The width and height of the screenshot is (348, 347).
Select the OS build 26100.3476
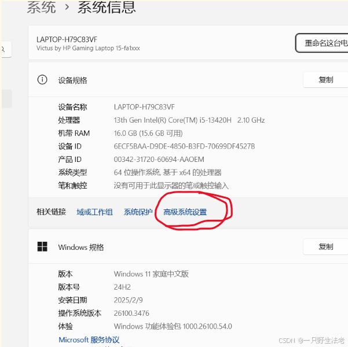[x=131, y=313]
